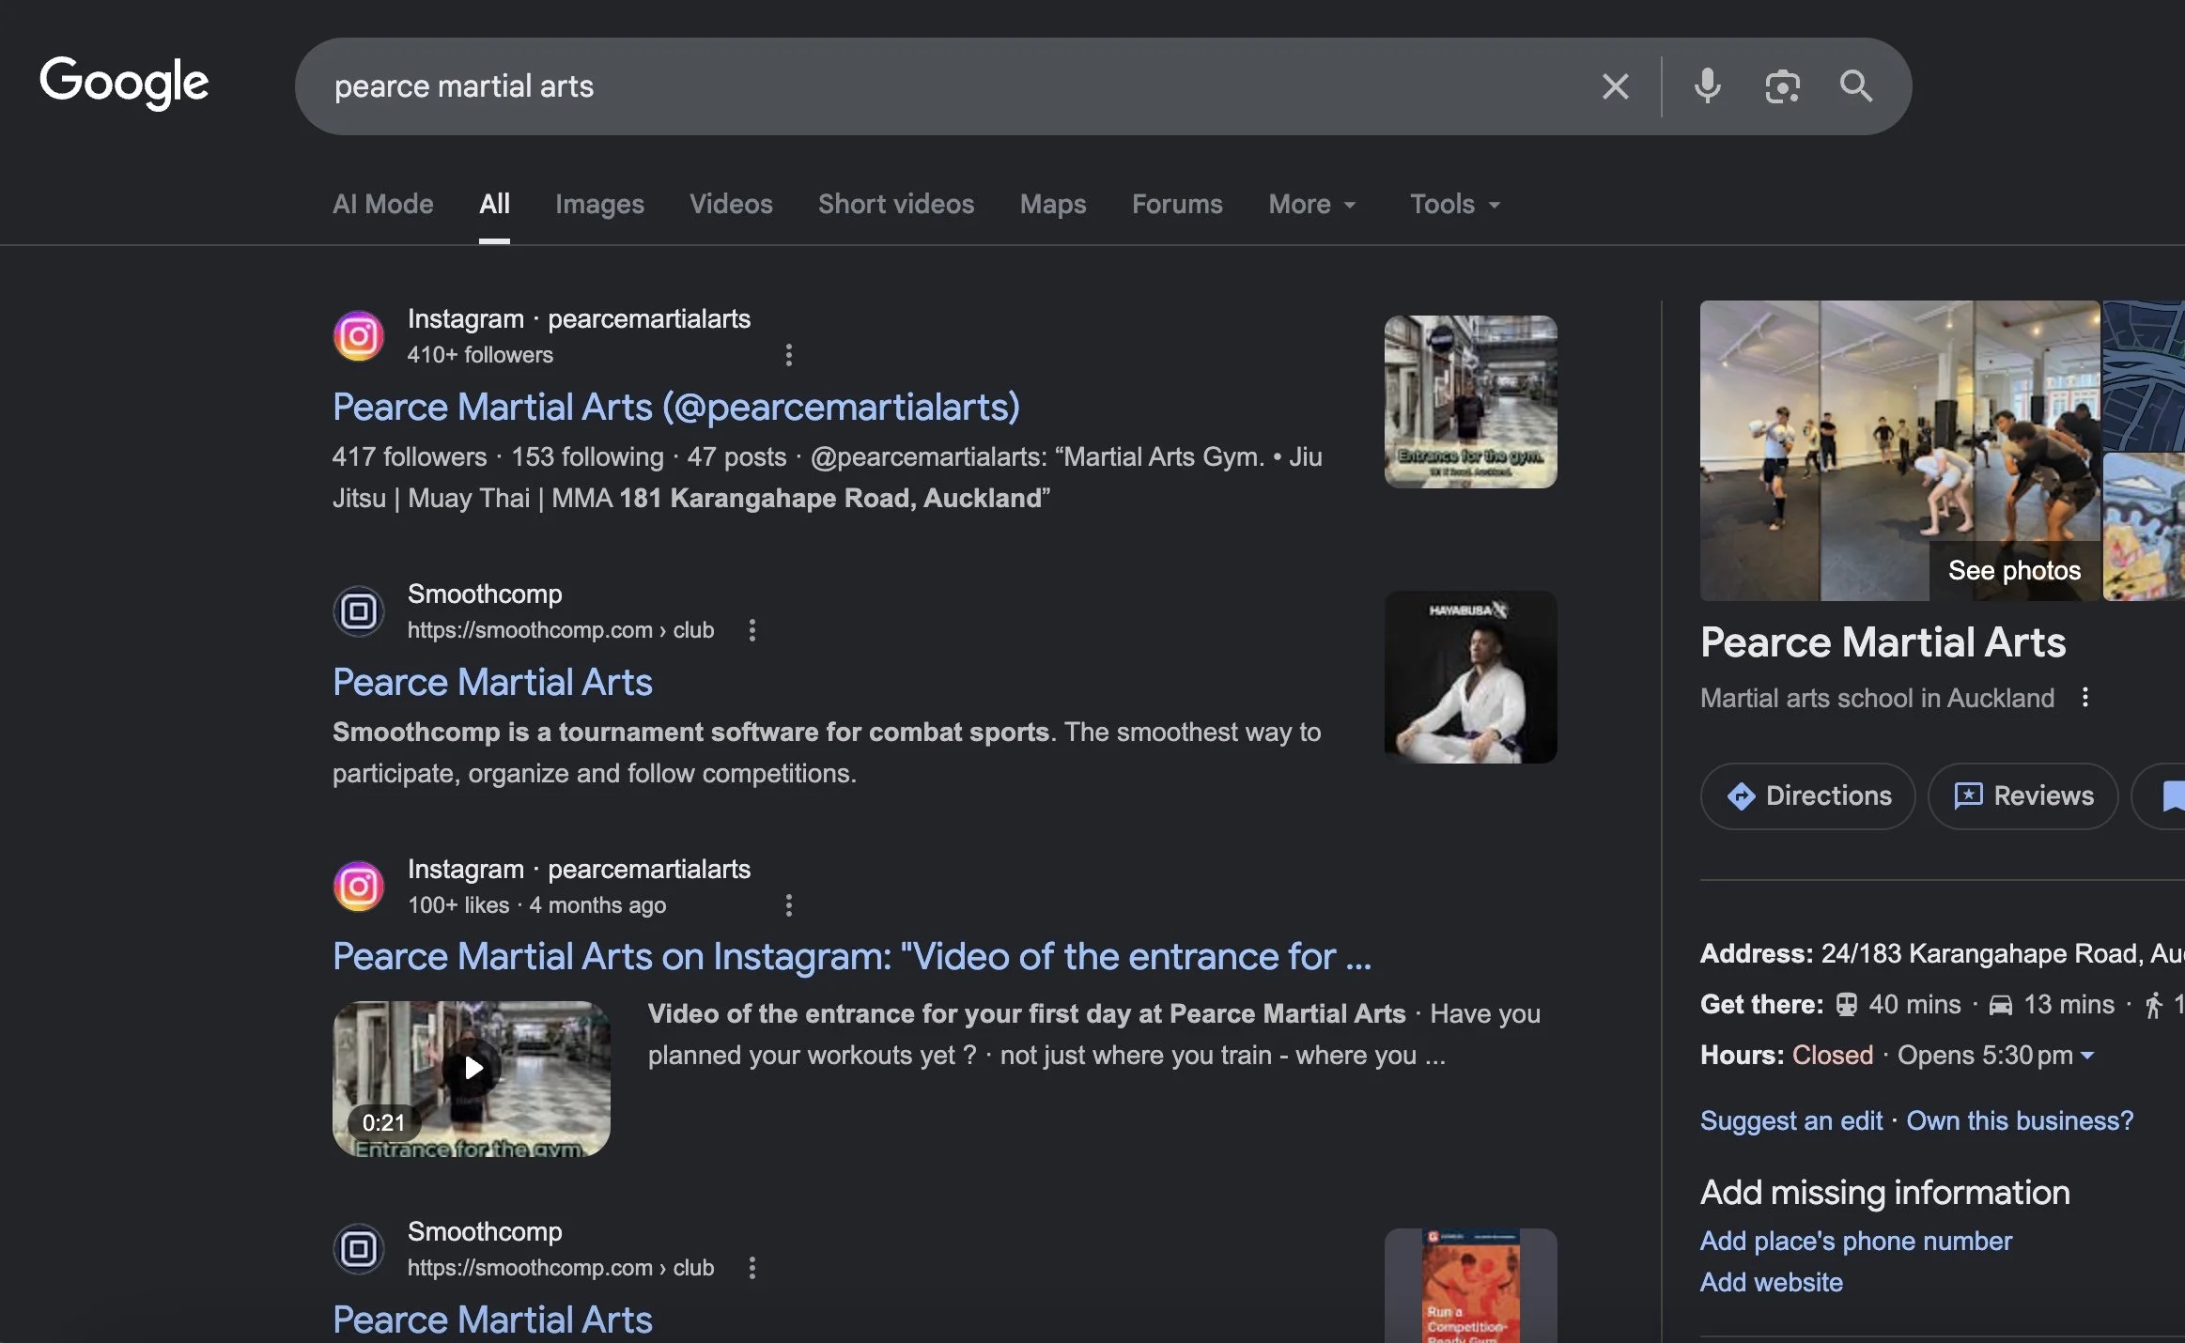Screen dimensions: 2185x1343
Task: Click the smoothcomp.com › club URL of second result
Action: [x=561, y=630]
